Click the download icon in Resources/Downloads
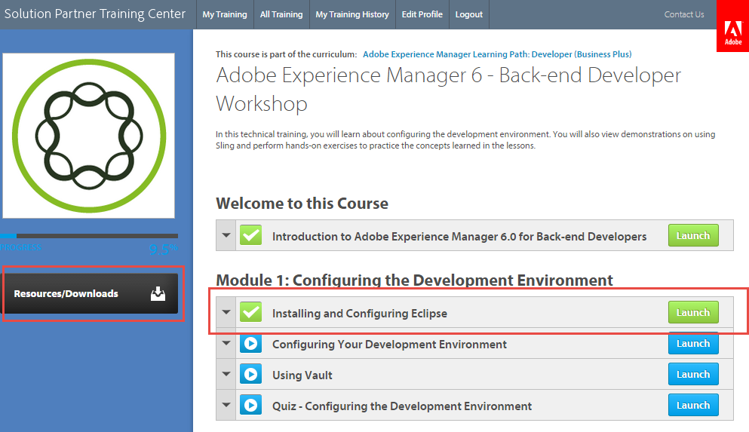Screen dimensions: 749x432 pyautogui.click(x=157, y=294)
